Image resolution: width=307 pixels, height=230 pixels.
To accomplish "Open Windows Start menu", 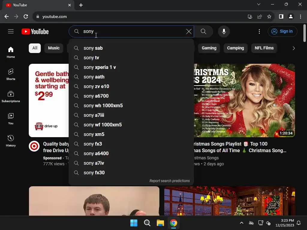I will click(x=134, y=223).
